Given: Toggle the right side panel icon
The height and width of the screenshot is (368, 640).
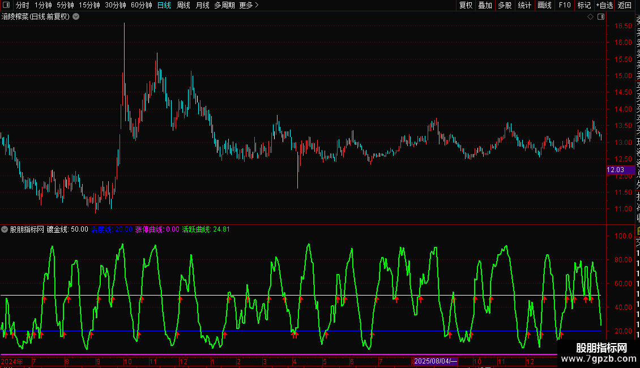Looking at the screenshot, I should tap(601, 17).
